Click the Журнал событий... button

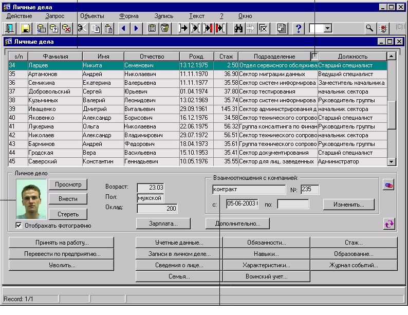click(x=354, y=265)
